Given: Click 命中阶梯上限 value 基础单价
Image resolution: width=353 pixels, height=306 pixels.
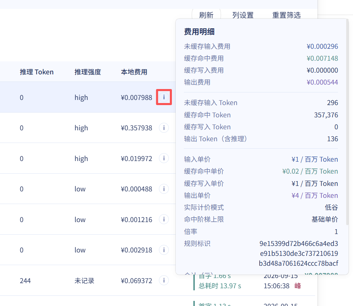Looking at the screenshot, I should pos(325,219).
